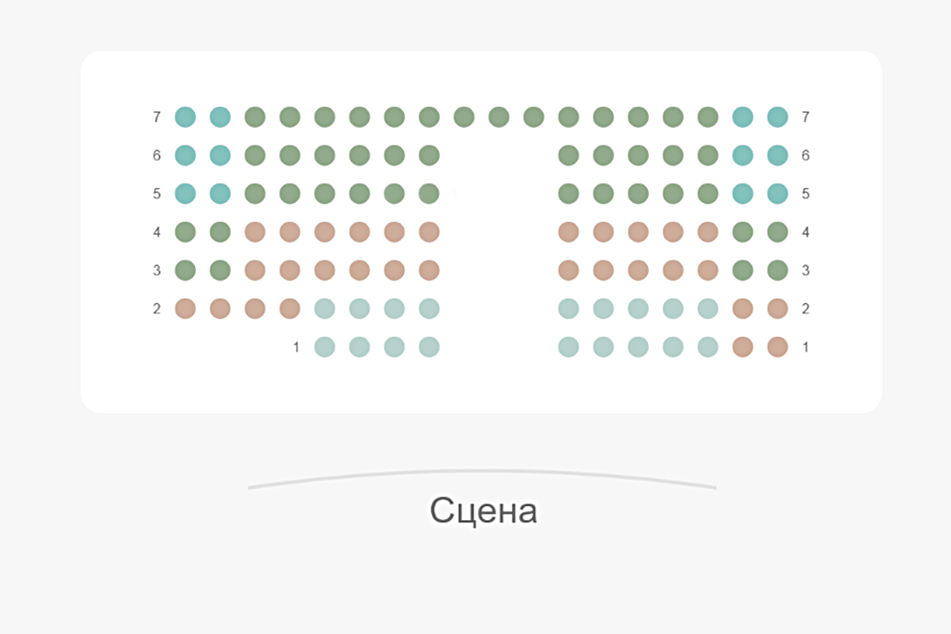Choose the rightmost green seat in row 3
This screenshot has height=634, width=951.
point(778,270)
